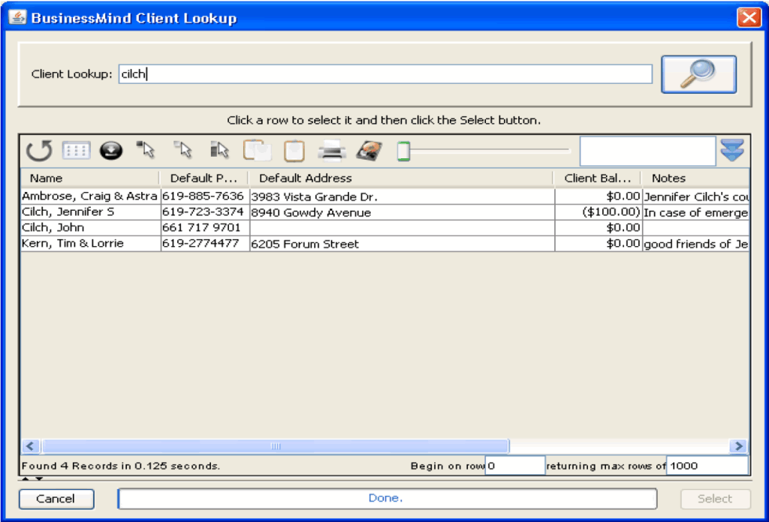Click the hard disk drive icon
Screen dimensions: 769x522
click(369, 150)
